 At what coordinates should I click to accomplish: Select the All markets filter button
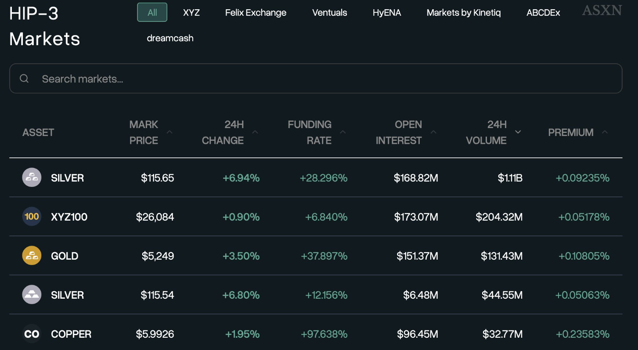[152, 12]
